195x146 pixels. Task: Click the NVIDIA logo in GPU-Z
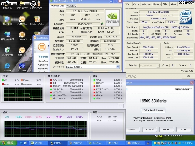point(112,18)
